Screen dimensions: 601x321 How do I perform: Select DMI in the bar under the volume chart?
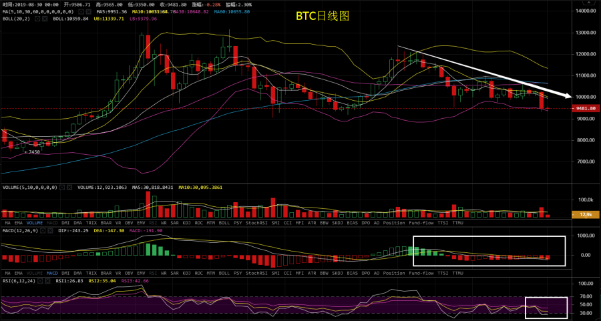[x=65, y=222]
